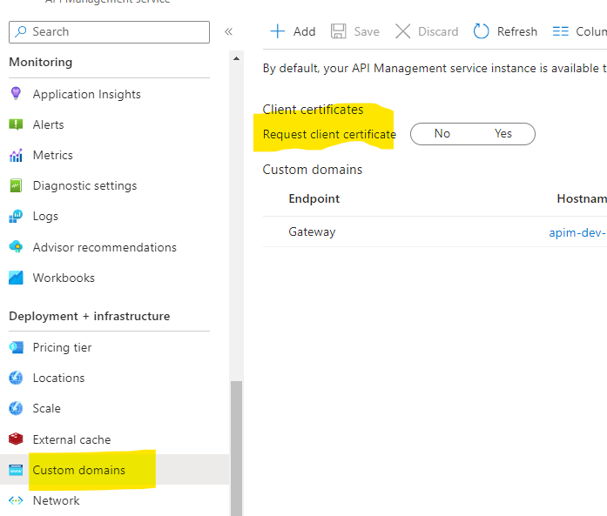The width and height of the screenshot is (607, 516).
Task: Click the Custom domains www icon
Action: pyautogui.click(x=16, y=470)
